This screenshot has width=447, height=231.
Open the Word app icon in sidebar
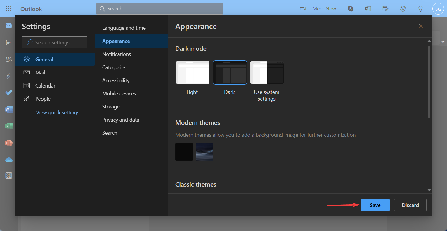click(9, 110)
